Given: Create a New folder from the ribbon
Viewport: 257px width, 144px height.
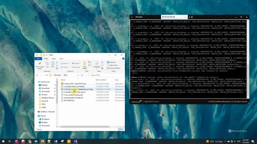Looking at the screenshot, I should tap(85, 65).
